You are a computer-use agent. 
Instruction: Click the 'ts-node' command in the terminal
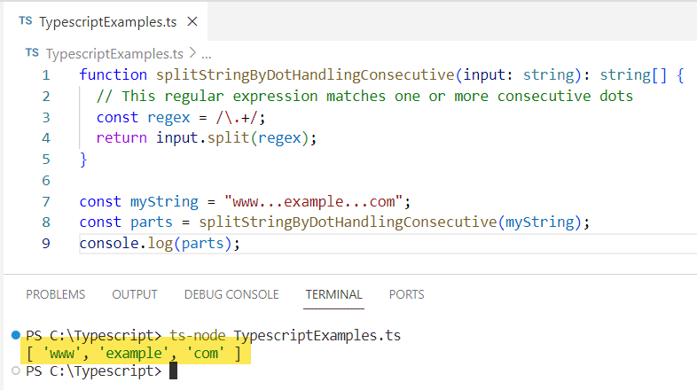click(198, 335)
